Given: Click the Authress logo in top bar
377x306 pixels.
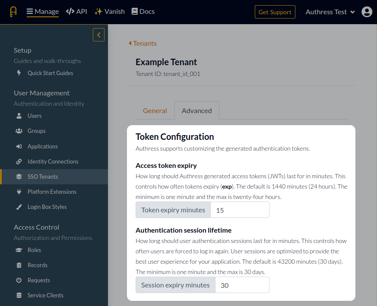Looking at the screenshot, I should click(x=13, y=11).
